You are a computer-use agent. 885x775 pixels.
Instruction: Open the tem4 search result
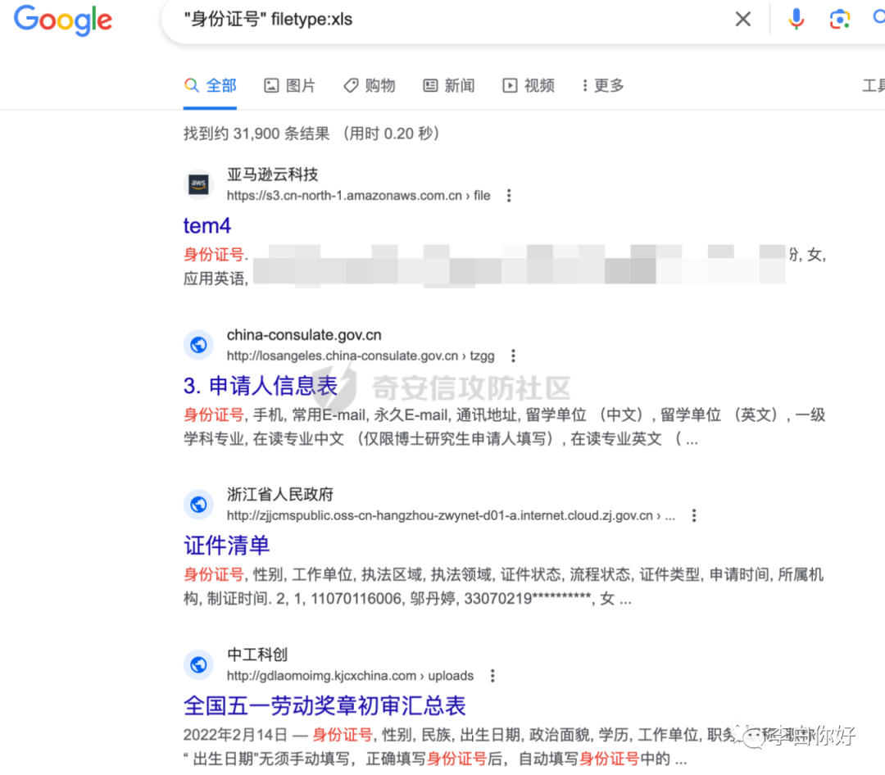coord(207,226)
